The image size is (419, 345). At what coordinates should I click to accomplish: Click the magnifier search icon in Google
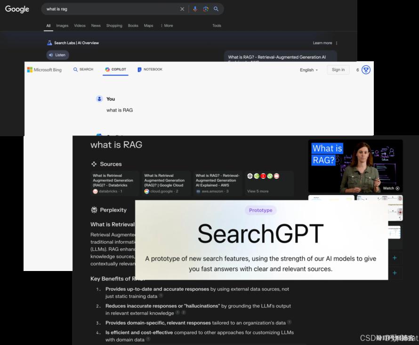(x=216, y=9)
